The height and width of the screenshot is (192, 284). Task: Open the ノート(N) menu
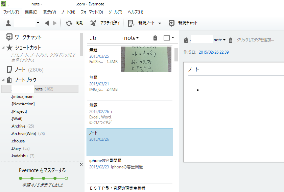click(x=68, y=12)
